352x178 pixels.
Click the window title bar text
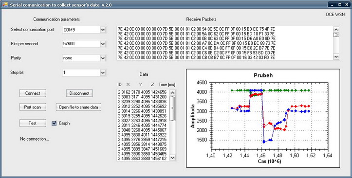coord(60,5)
